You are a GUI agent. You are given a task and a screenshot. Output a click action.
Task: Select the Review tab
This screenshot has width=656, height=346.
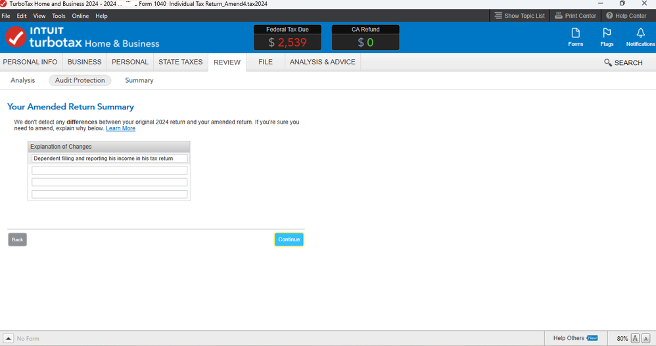227,62
